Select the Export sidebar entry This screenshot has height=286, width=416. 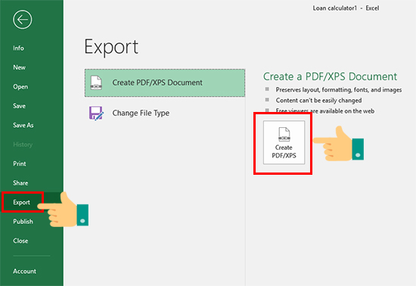click(32, 202)
